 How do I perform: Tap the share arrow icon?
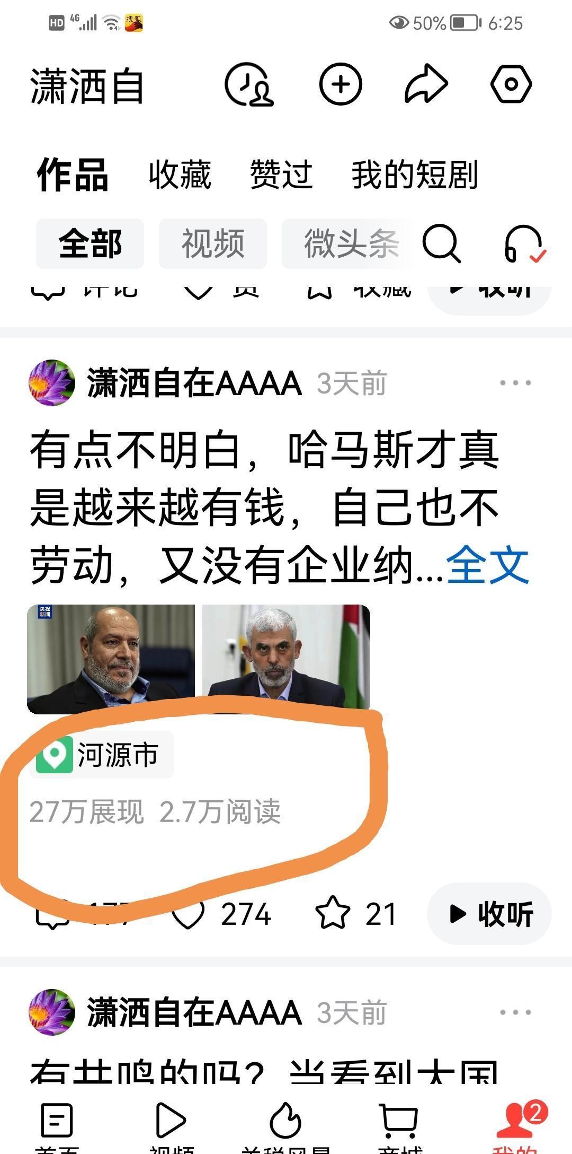(x=426, y=84)
